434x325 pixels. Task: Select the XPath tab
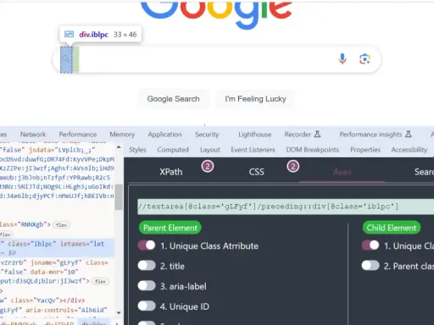pos(171,172)
